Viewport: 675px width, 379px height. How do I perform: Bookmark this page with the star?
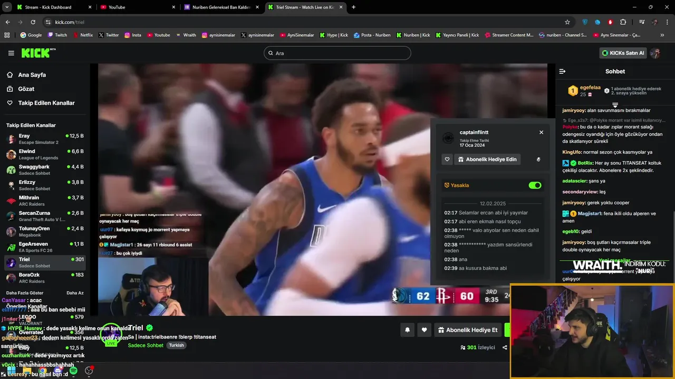pos(567,22)
